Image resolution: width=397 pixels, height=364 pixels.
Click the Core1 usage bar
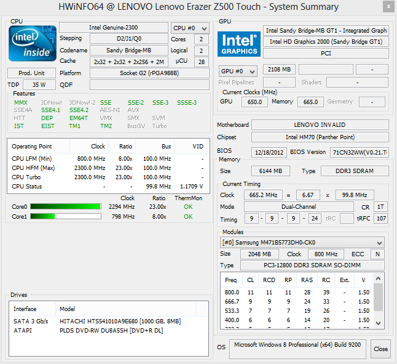(x=66, y=217)
